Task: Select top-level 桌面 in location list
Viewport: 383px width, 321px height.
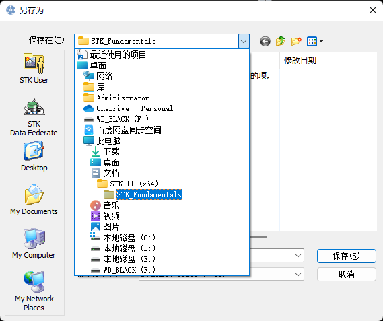Action: (x=92, y=65)
